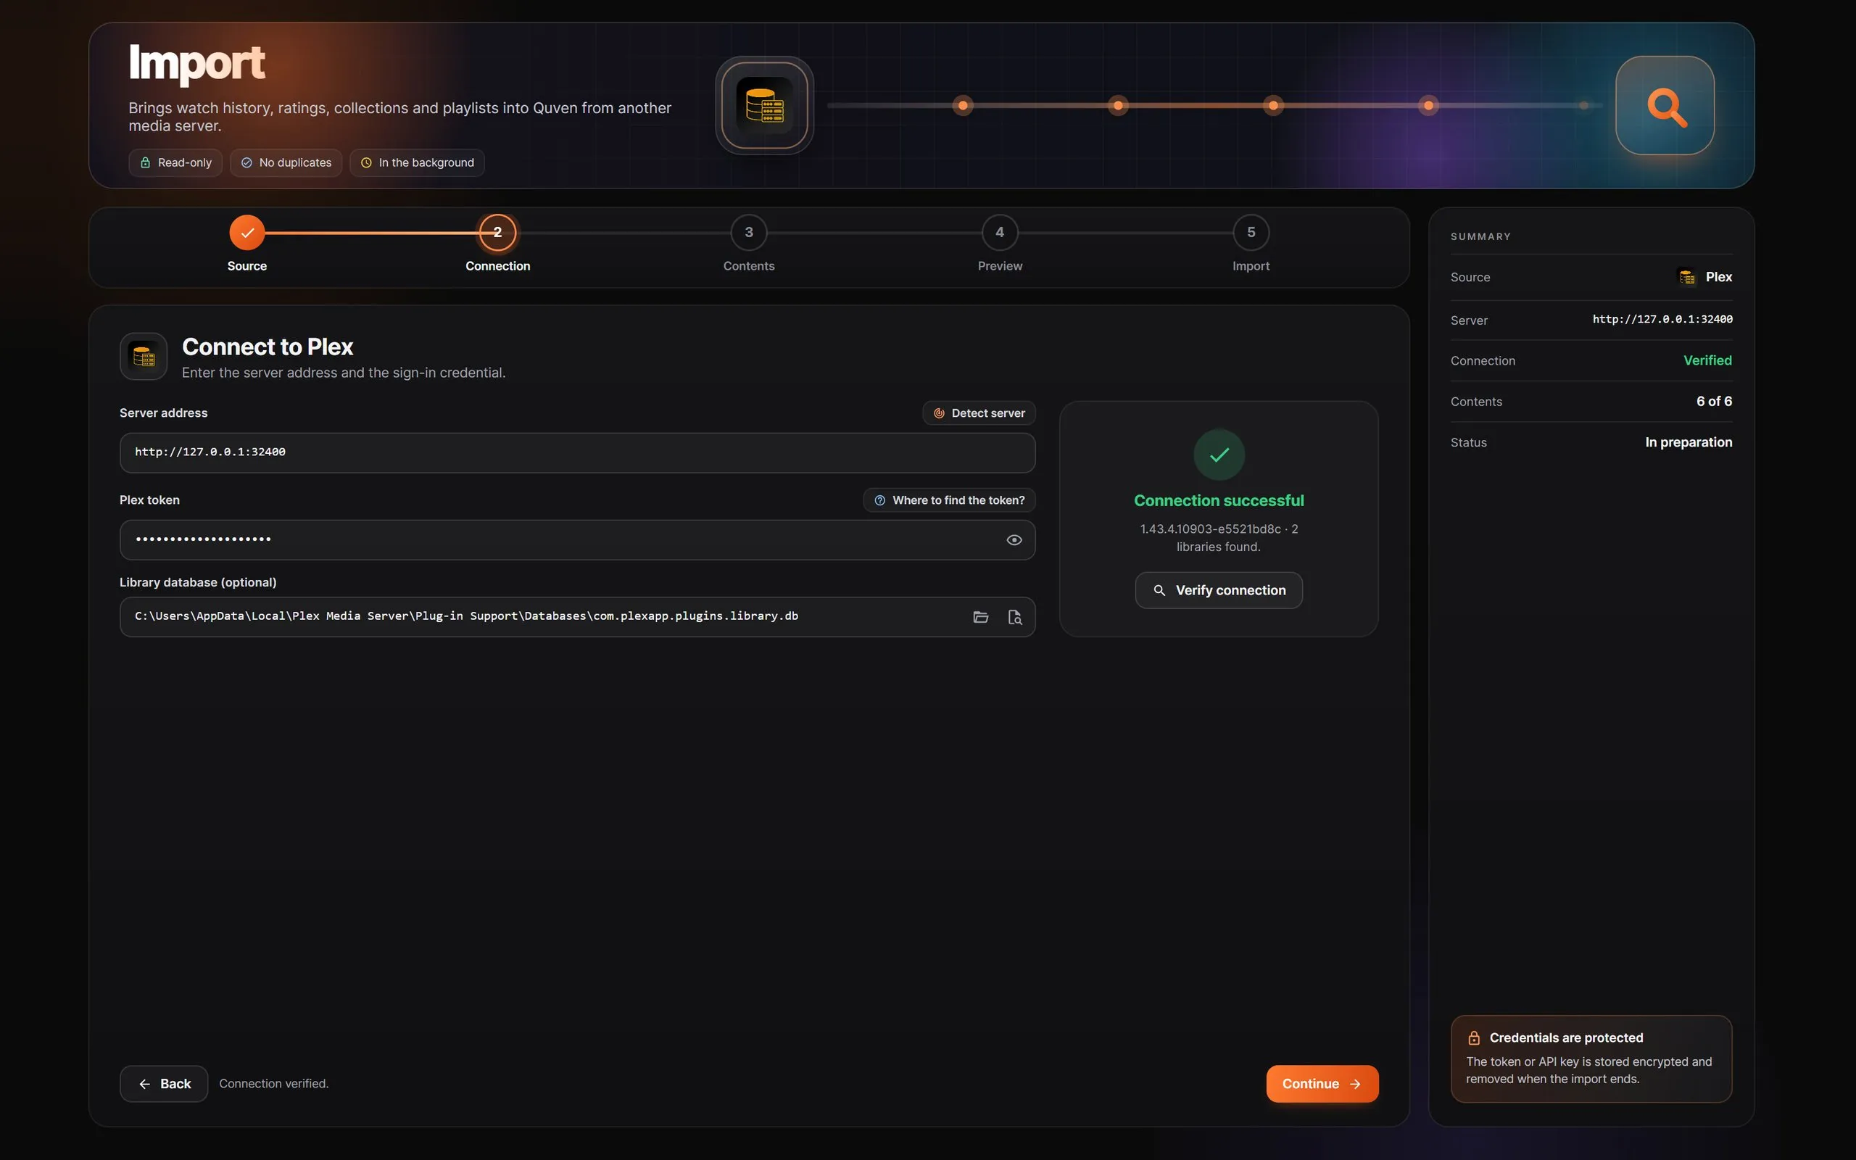Image resolution: width=1856 pixels, height=1160 pixels.
Task: Click the In the background badge
Action: [417, 162]
